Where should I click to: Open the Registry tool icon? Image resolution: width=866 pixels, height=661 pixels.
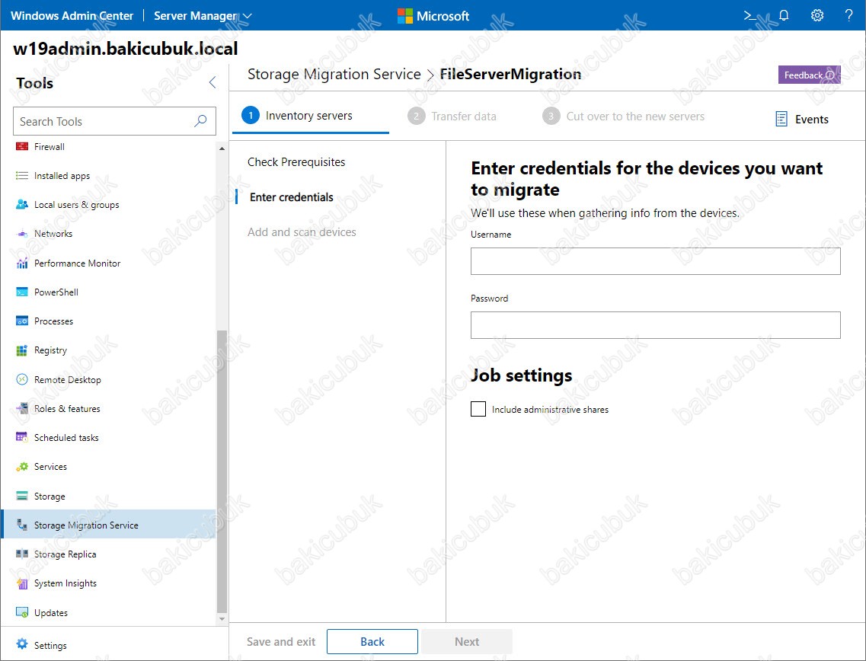pos(22,350)
